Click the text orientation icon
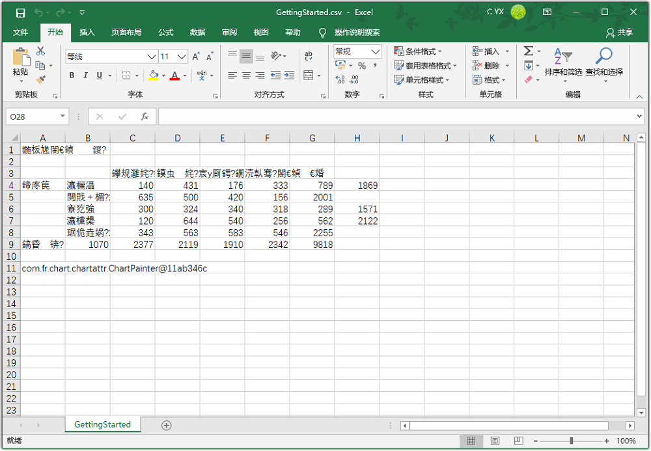This screenshot has height=451, width=651. click(x=275, y=56)
